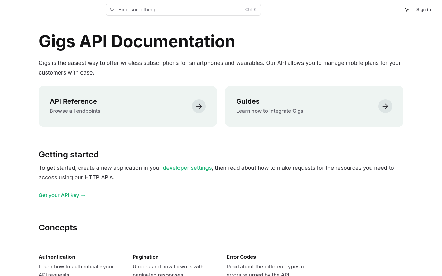Click Learn how to integrate Gigs text
Viewport: 442px width, 276px height.
270,111
